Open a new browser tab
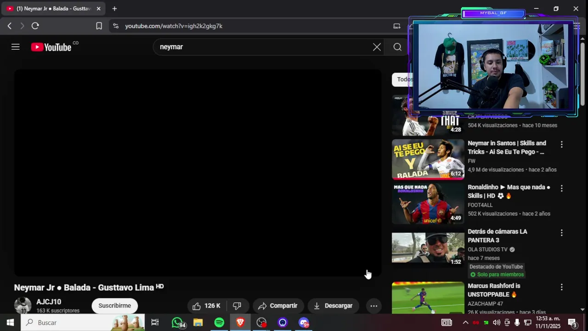The height and width of the screenshot is (331, 588). pos(114,9)
